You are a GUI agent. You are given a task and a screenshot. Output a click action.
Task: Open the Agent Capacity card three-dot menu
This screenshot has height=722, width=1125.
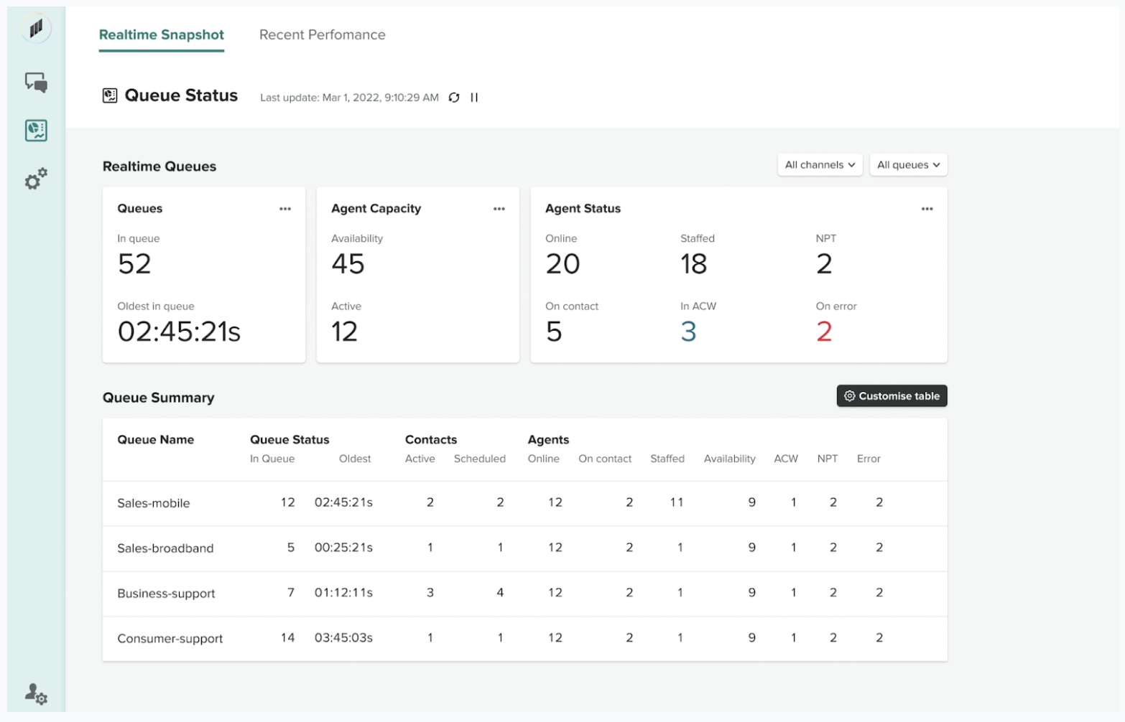pyautogui.click(x=499, y=209)
